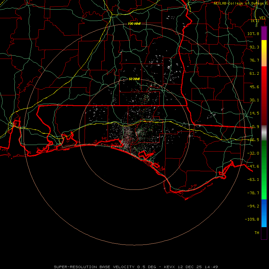
Task: Click the yellow-orange segment of color bar
Action: [264, 53]
